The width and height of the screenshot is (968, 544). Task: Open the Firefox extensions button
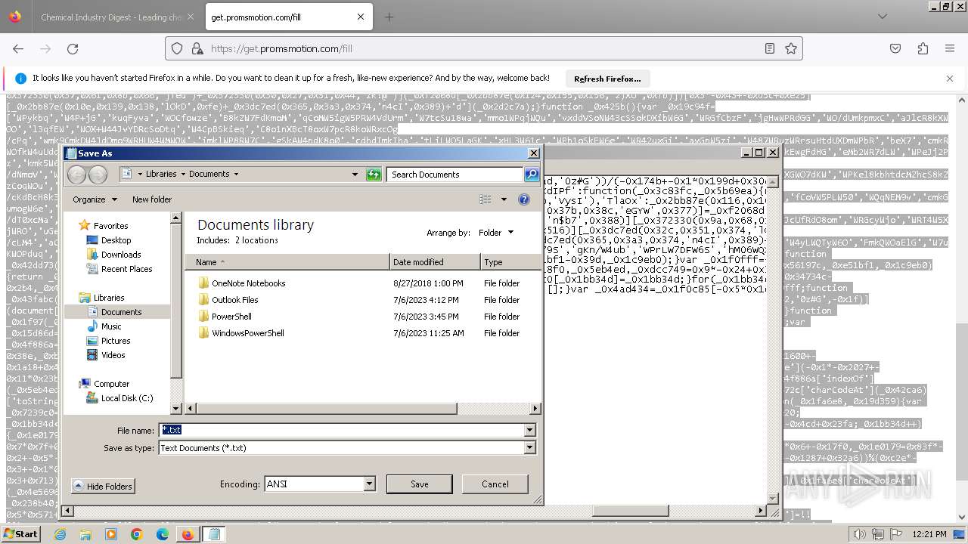tap(923, 48)
